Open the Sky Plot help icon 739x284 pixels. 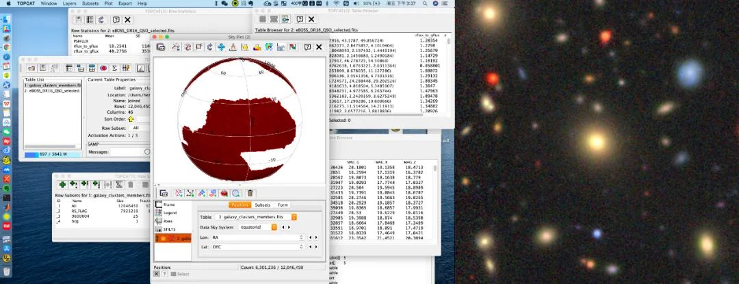pyautogui.click(x=307, y=47)
